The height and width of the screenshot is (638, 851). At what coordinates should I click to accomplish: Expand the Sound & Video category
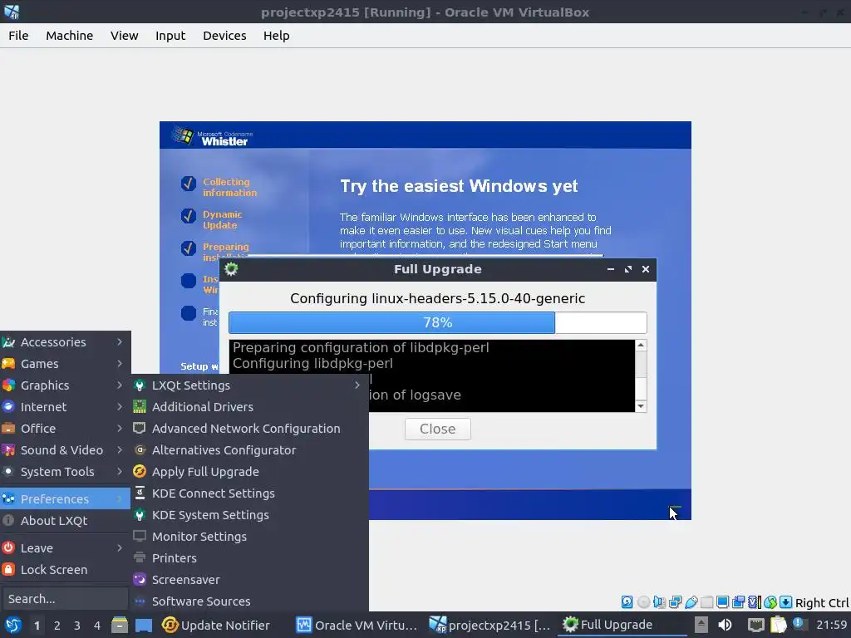[x=65, y=449]
